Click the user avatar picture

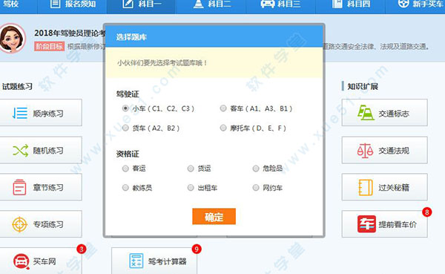click(x=12, y=38)
